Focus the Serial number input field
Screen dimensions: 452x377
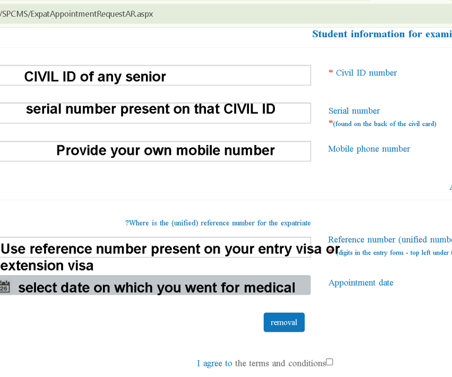pos(155,113)
